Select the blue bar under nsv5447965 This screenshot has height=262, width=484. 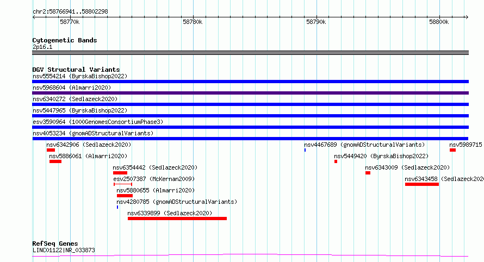coord(250,116)
